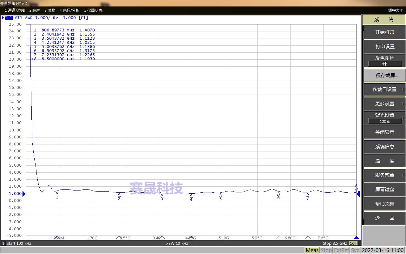Click the blue sweep arrow at bottom right
The height and width of the screenshot is (254, 406).
(x=356, y=237)
